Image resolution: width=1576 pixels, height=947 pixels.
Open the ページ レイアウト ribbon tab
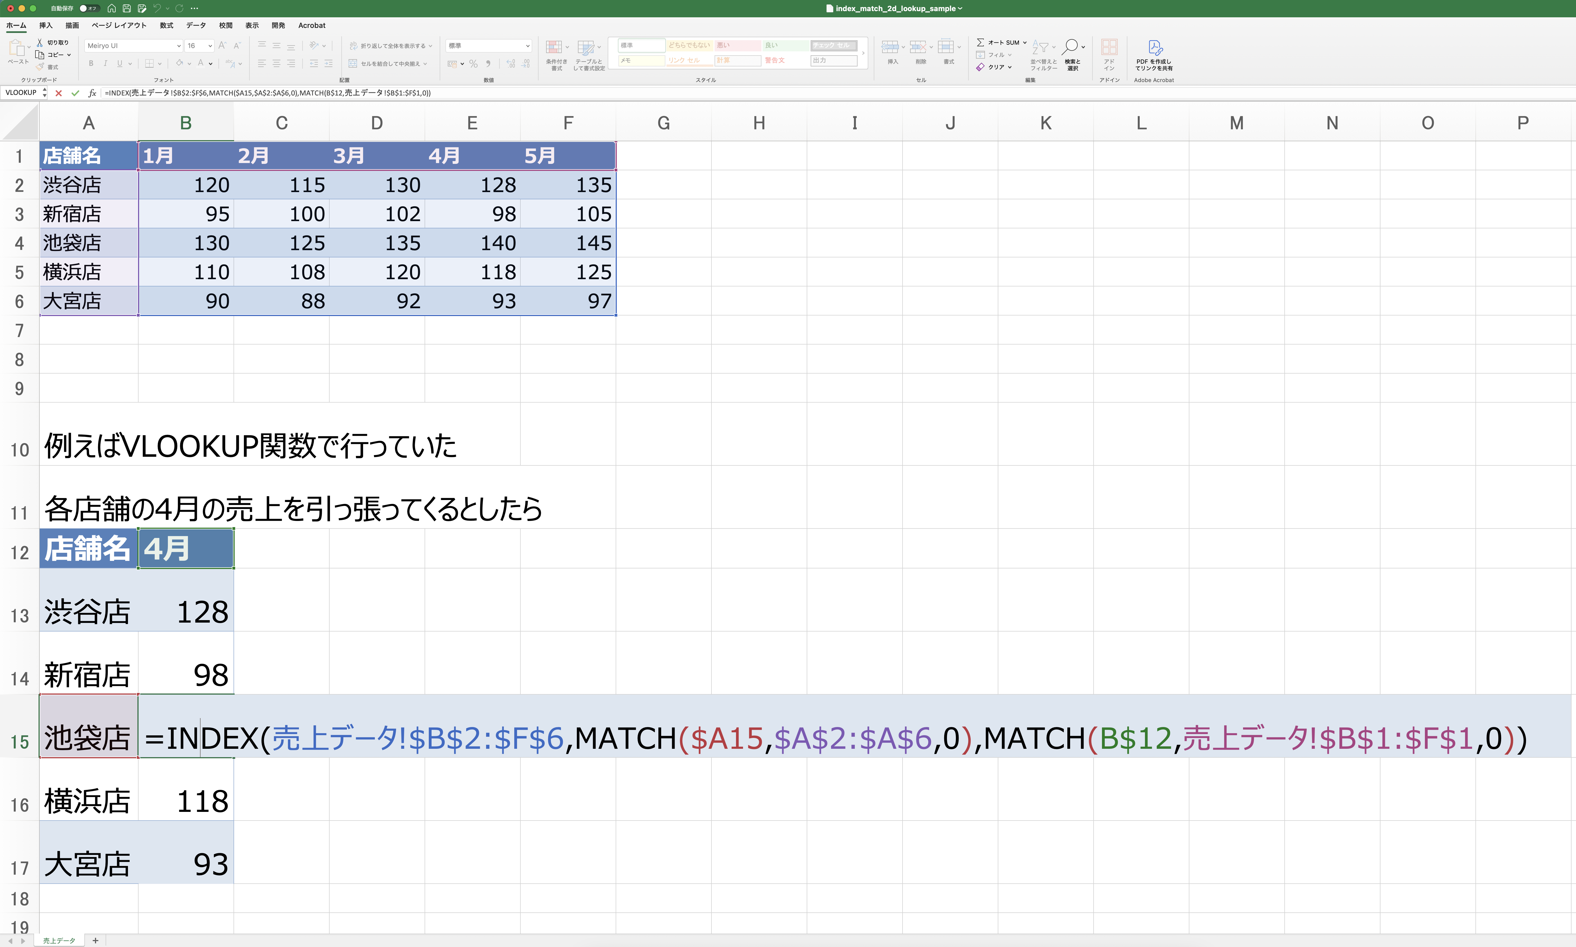pos(119,25)
